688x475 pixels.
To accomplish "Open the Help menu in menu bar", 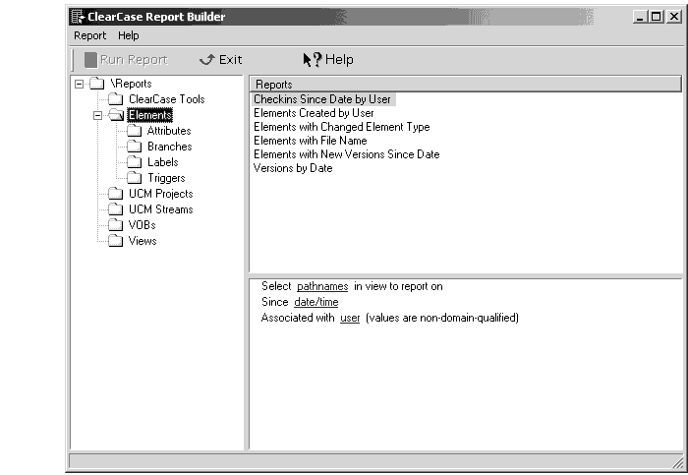I will 128,35.
